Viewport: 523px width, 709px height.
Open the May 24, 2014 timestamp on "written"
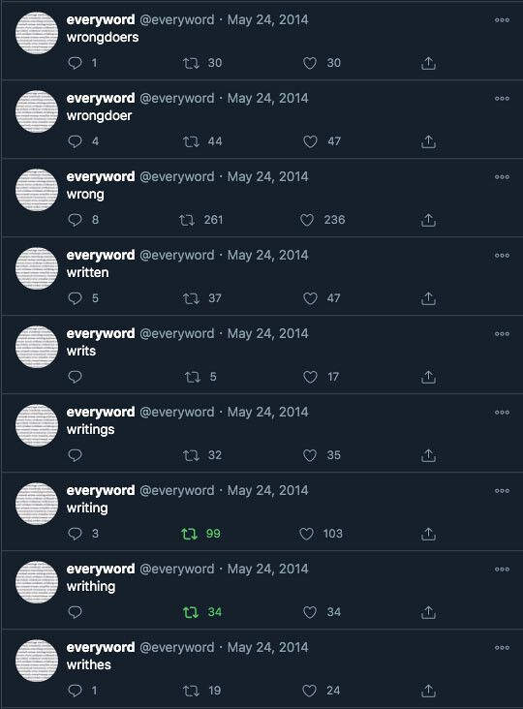click(267, 255)
